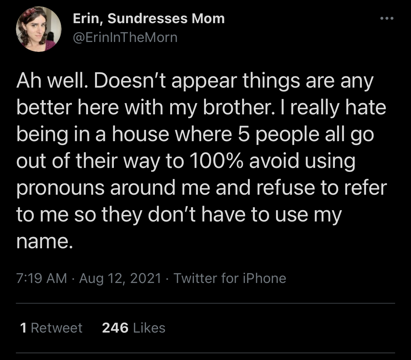Open the 'Twitter for iPhone' source link
The width and height of the screenshot is (411, 360).
(x=230, y=278)
